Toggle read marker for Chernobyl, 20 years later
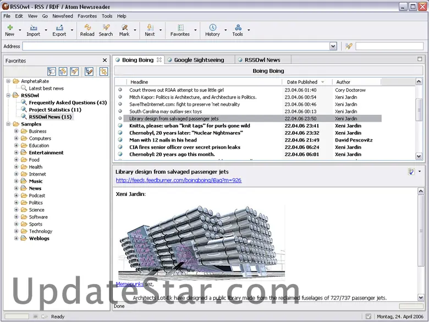Viewport: 429px width, 322px height. (x=120, y=133)
